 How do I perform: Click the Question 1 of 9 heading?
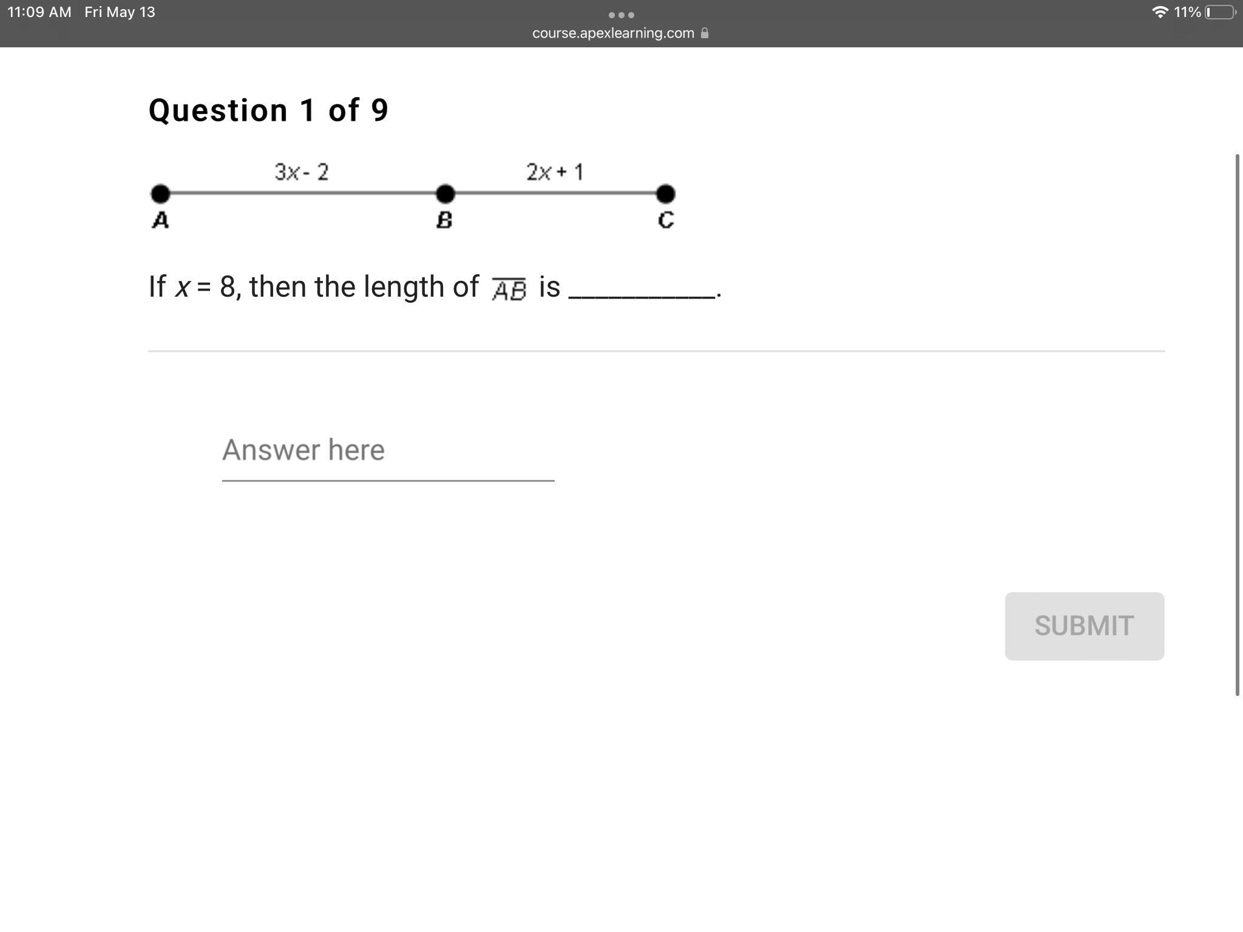268,110
